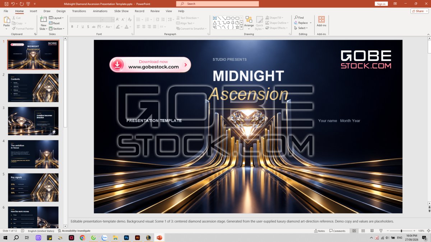Switch to Reading View
Image resolution: width=431 pixels, height=242 pixels.
click(372, 231)
